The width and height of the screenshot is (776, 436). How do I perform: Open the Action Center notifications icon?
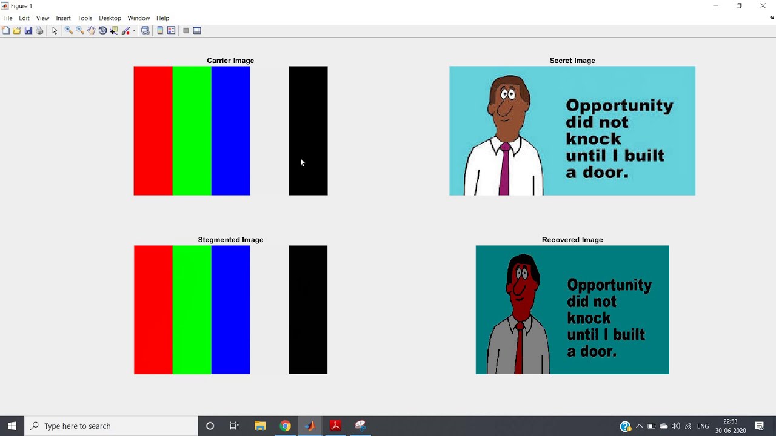[760, 426]
